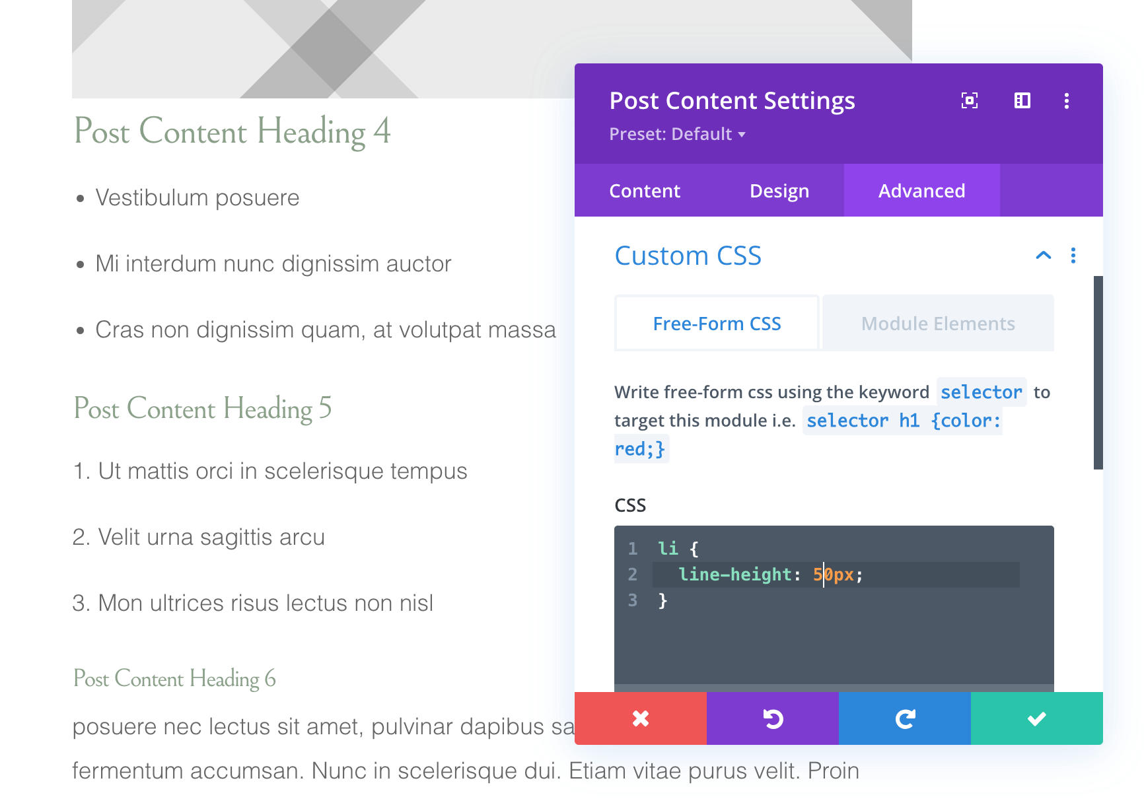Image resolution: width=1144 pixels, height=799 pixels.
Task: Switch to Module Elements option
Action: pyautogui.click(x=938, y=324)
